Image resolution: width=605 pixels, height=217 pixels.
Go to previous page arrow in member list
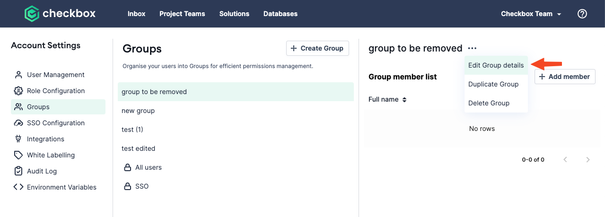pyautogui.click(x=565, y=160)
